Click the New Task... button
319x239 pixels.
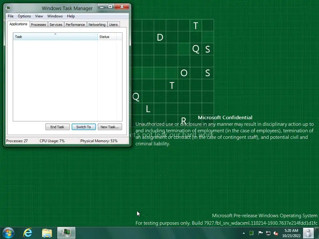coord(110,127)
